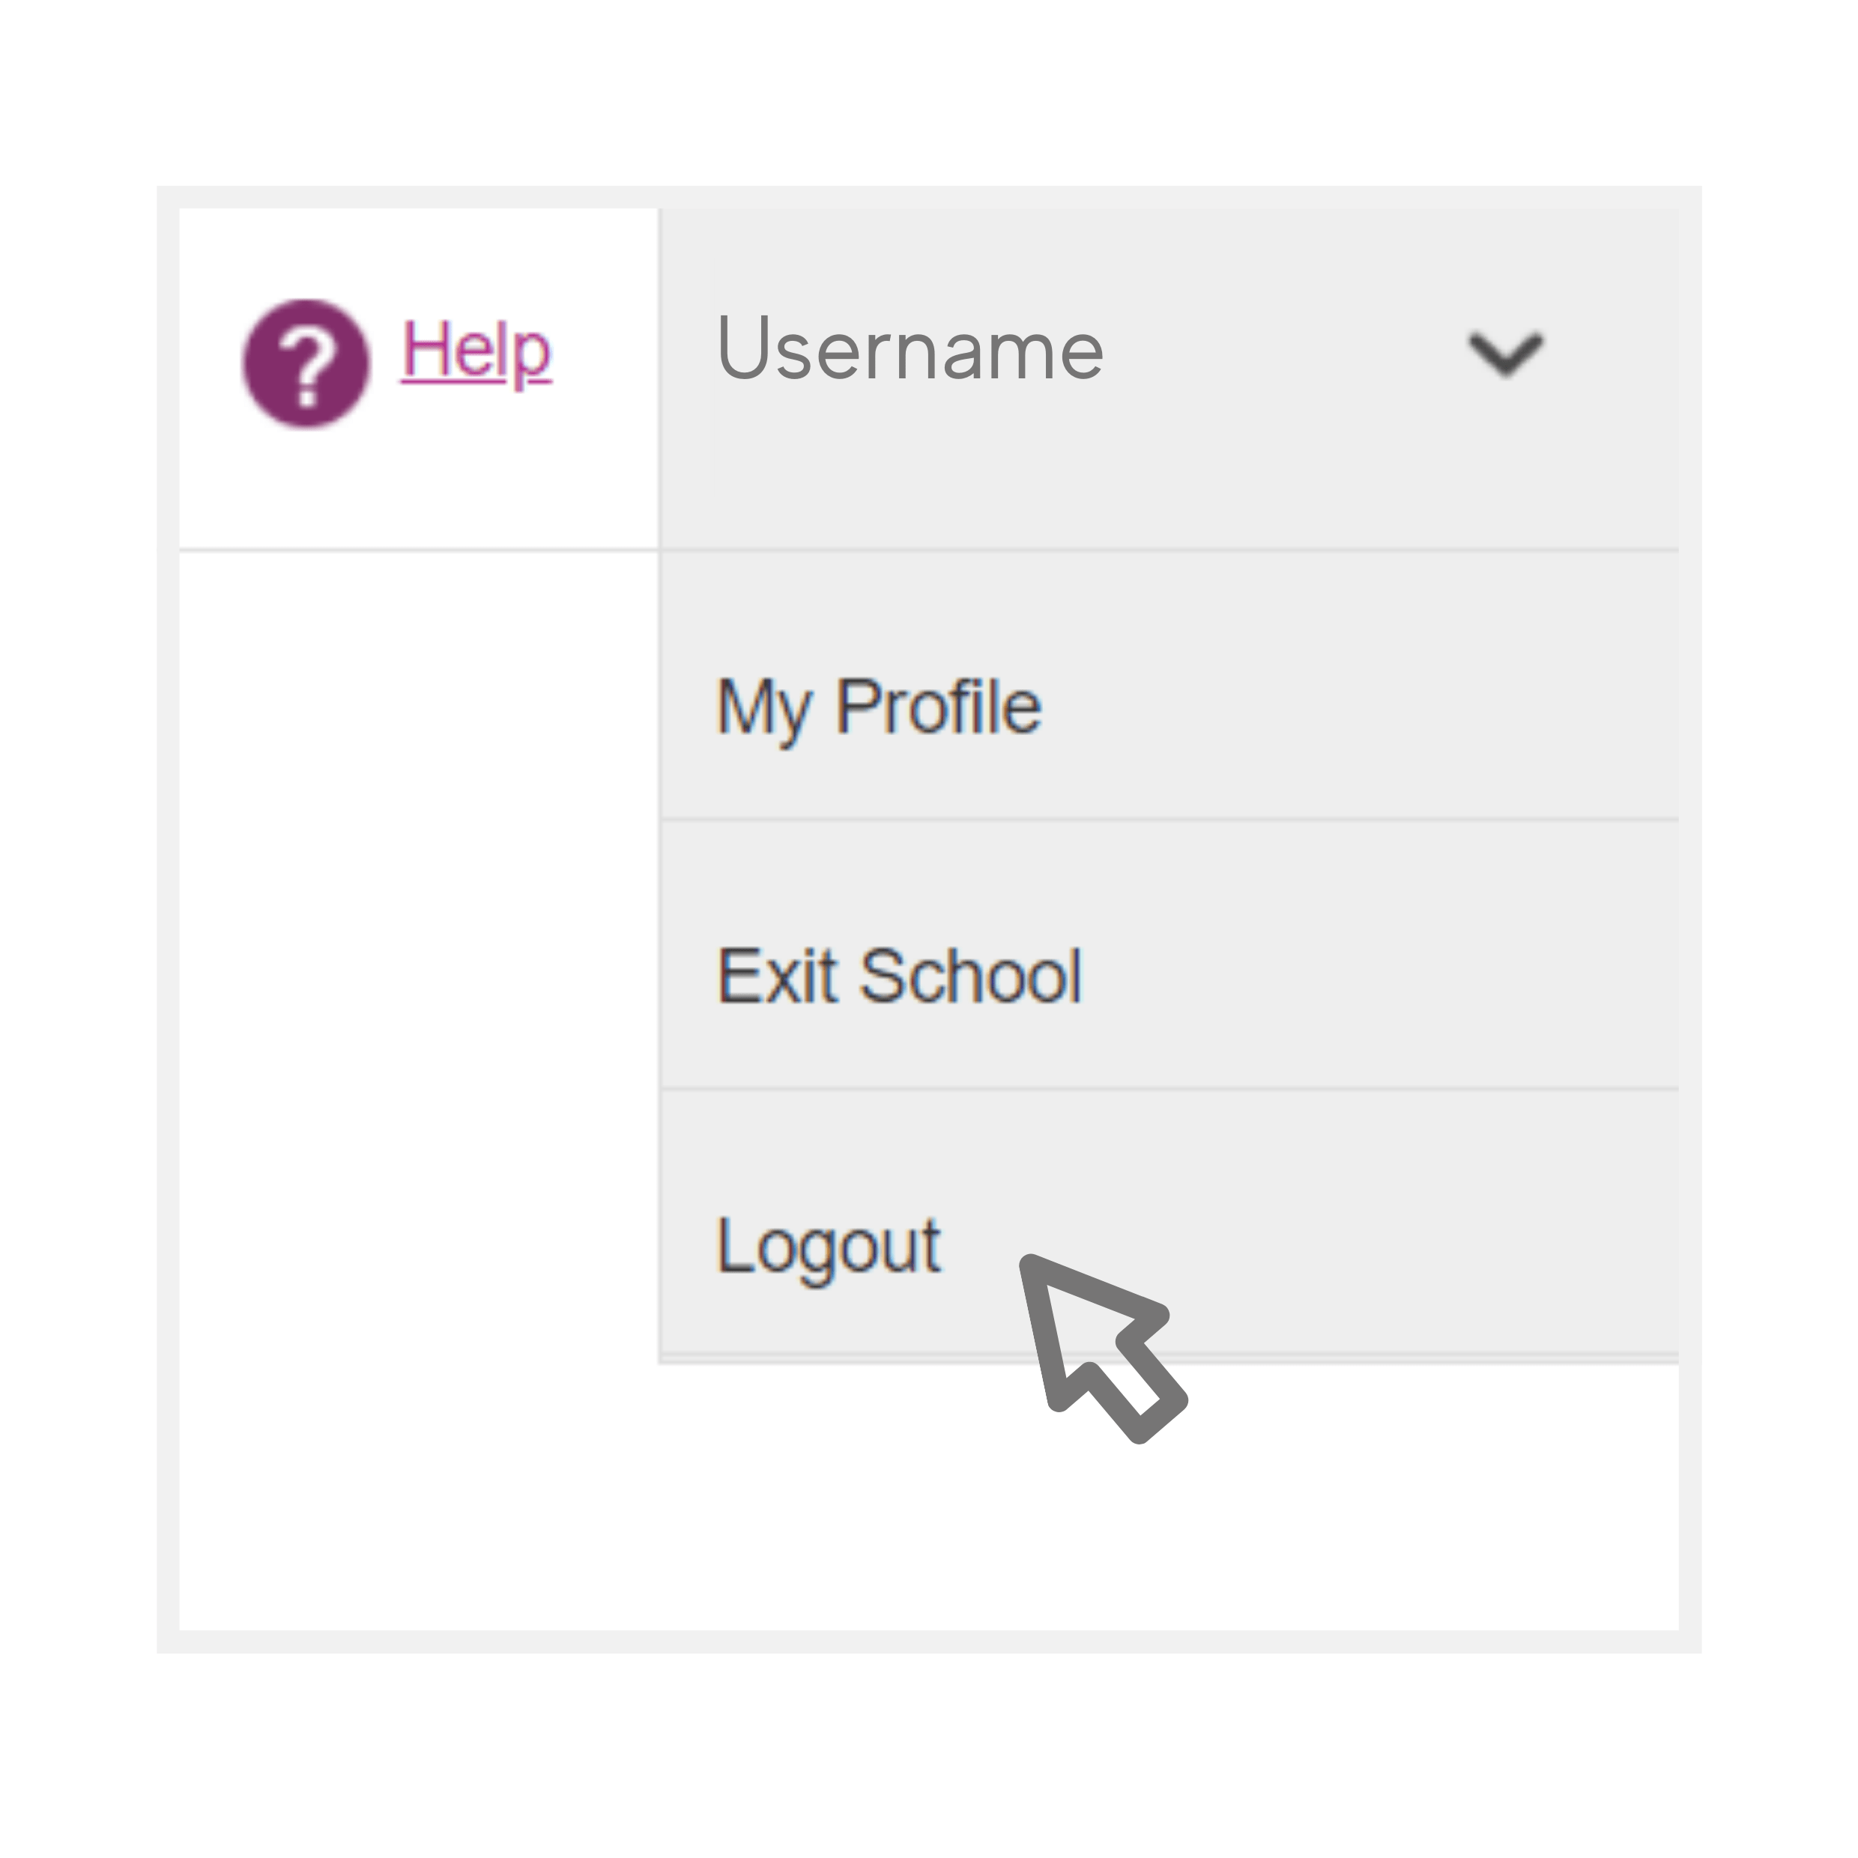This screenshot has width=1858, height=1858.
Task: Choose Exit School in the dropdown menu
Action: pyautogui.click(x=899, y=974)
